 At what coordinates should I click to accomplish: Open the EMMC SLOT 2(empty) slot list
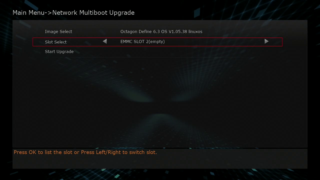click(142, 42)
